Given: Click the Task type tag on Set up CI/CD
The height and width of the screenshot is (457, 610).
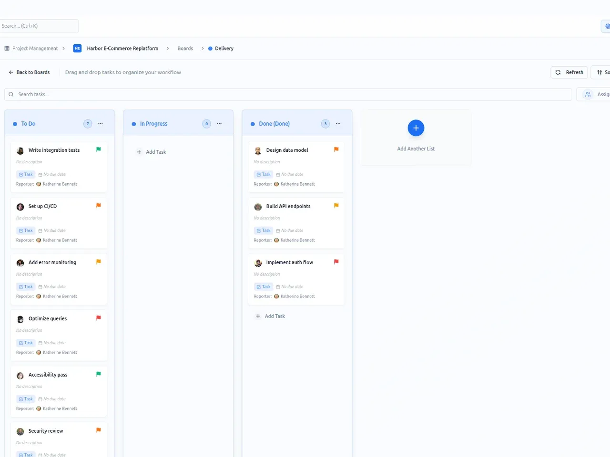Looking at the screenshot, I should point(26,230).
